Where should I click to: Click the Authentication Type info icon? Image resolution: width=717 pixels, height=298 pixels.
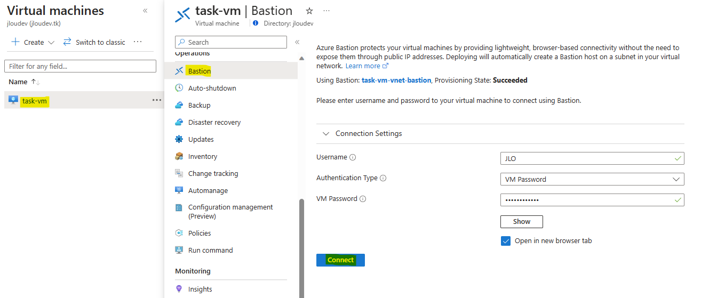pos(383,178)
